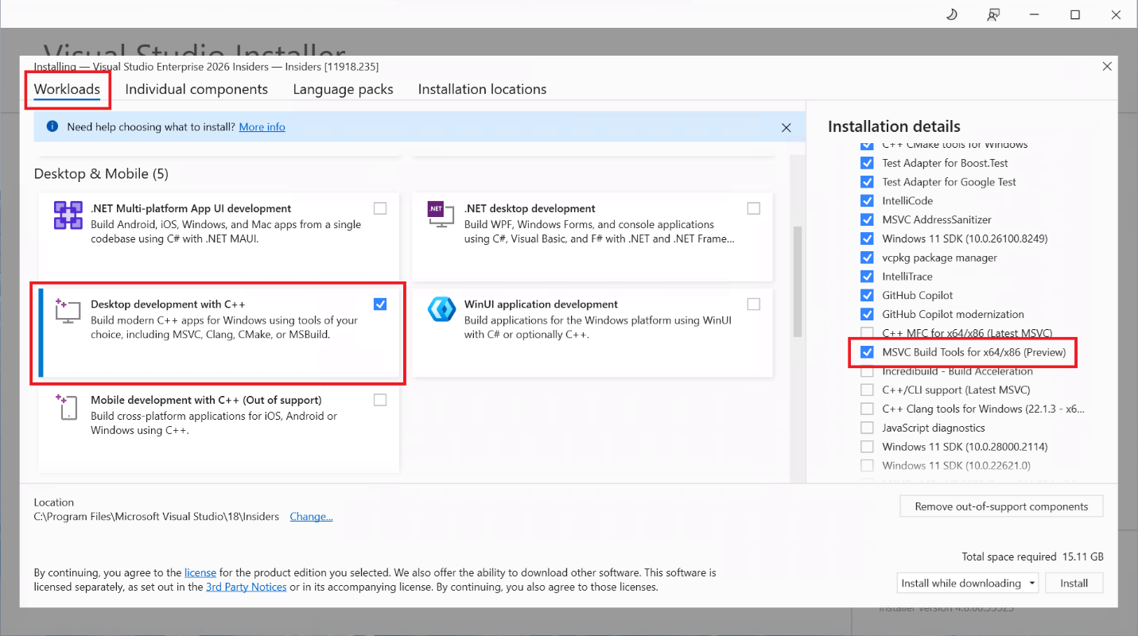Uncheck the IntelliCode component
Screen dimensions: 1138x636
click(x=867, y=201)
